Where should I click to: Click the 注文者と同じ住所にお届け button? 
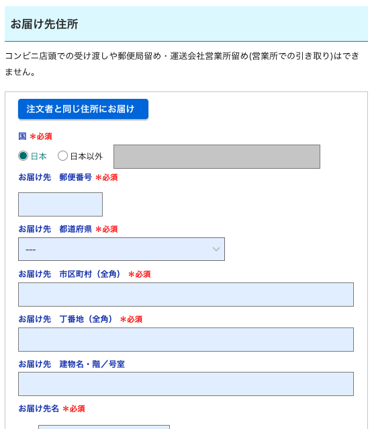tap(83, 109)
